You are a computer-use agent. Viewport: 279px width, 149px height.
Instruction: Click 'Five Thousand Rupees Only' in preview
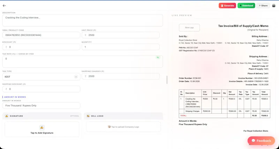(x=193, y=124)
